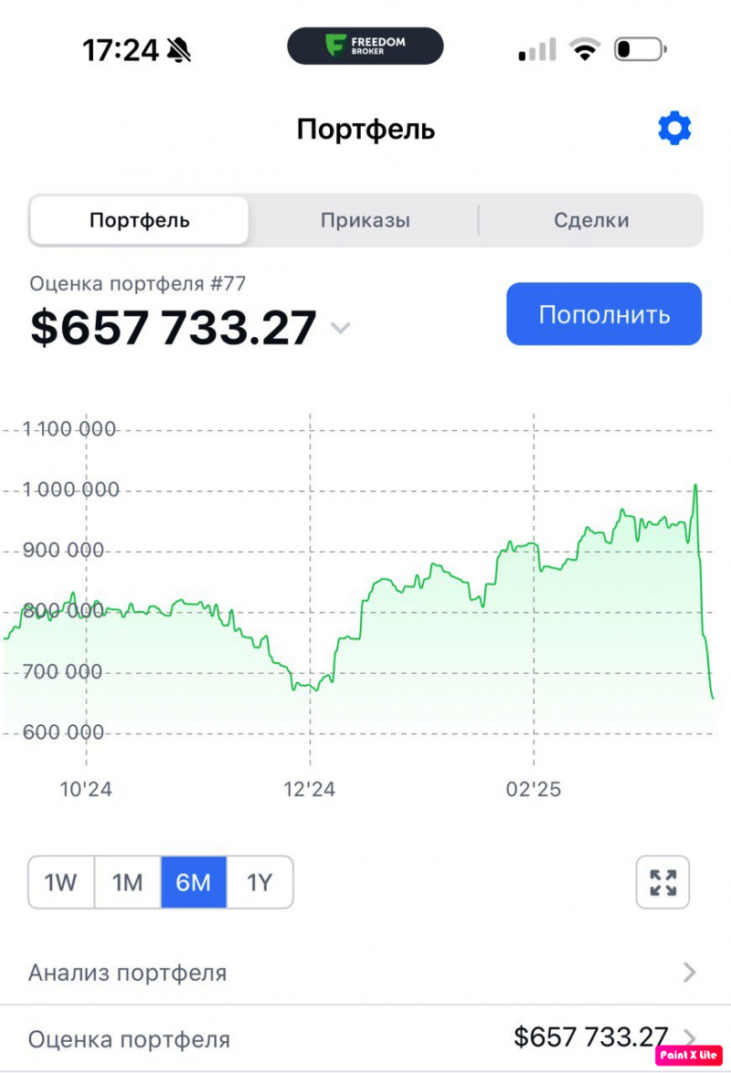Click the Paint X lite watermark badge

(688, 1054)
